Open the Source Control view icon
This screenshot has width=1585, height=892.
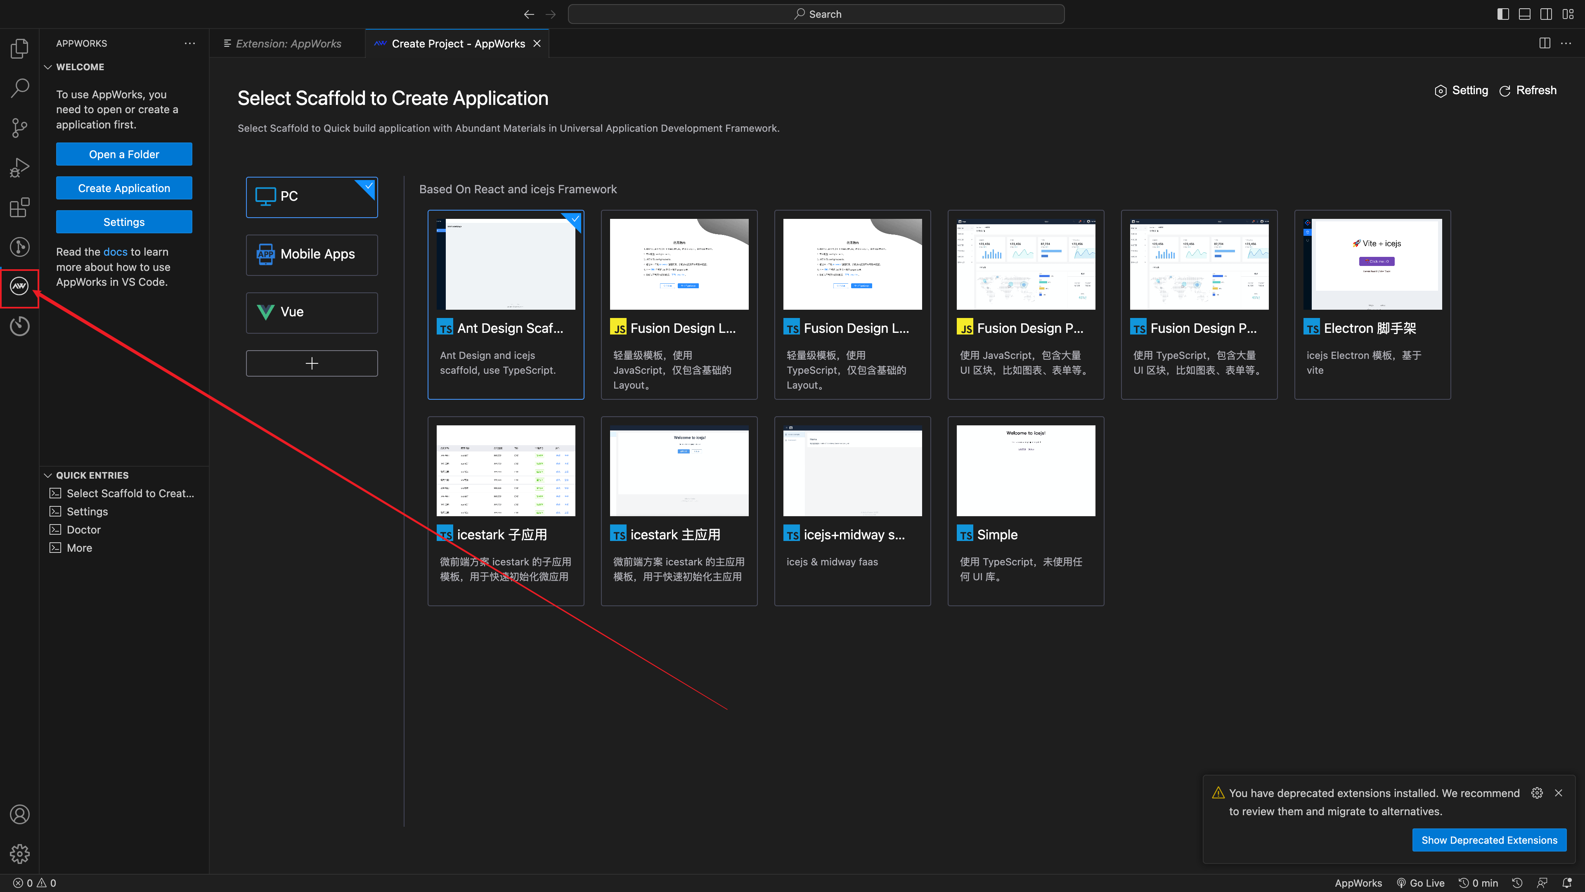pyautogui.click(x=20, y=128)
